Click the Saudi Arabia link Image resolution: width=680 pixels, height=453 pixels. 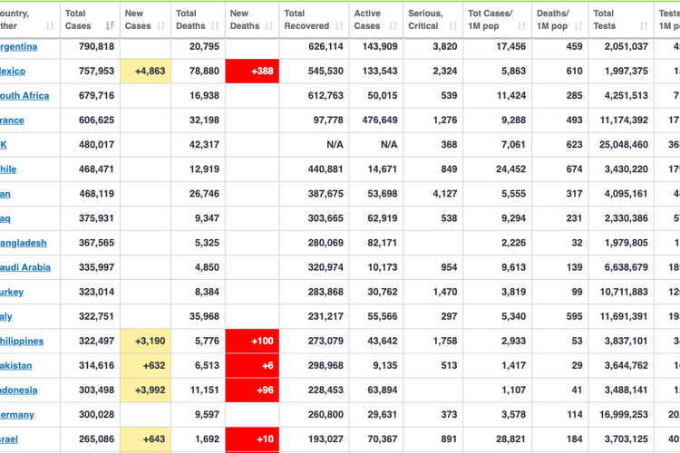click(25, 267)
